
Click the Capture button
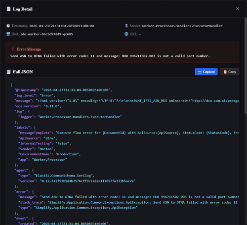(x=206, y=72)
